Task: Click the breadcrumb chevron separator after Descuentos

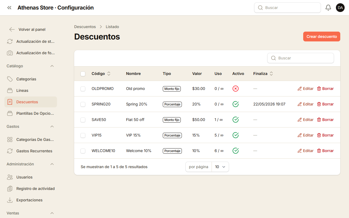Action: click(x=101, y=27)
